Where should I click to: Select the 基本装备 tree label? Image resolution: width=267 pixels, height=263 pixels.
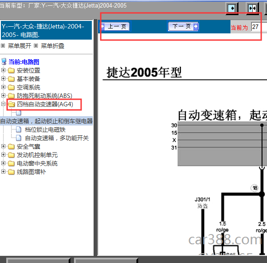(29, 79)
